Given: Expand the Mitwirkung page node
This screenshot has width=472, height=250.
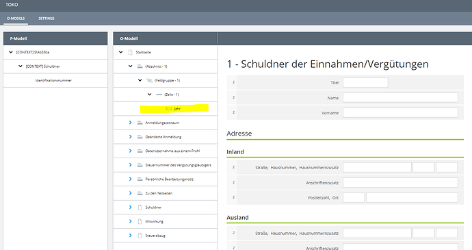Looking at the screenshot, I should pyautogui.click(x=131, y=221).
